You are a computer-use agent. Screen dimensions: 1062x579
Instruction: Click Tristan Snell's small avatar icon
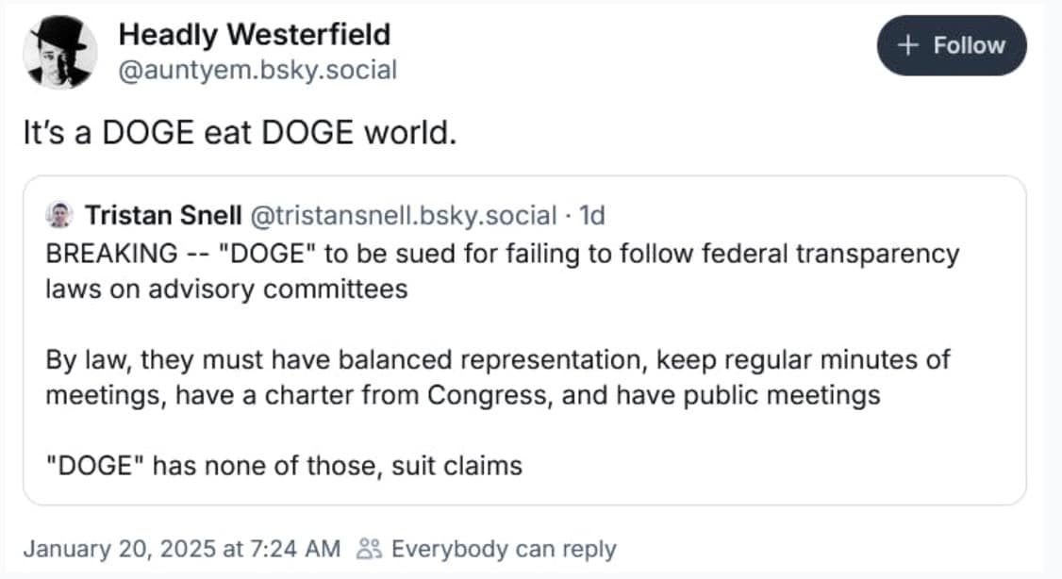click(x=58, y=216)
